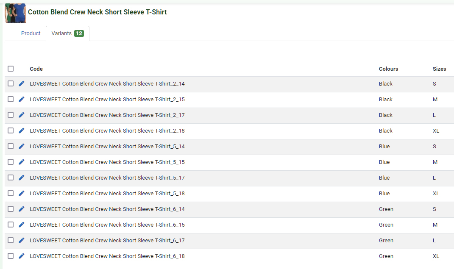Edit the T-Shirt_6_14 Green S variant

[x=22, y=209]
